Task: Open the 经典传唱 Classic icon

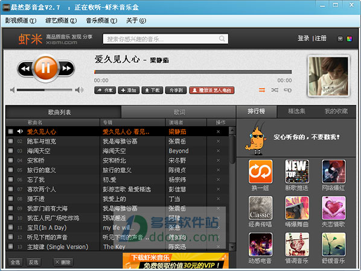Action: [x=260, y=208]
